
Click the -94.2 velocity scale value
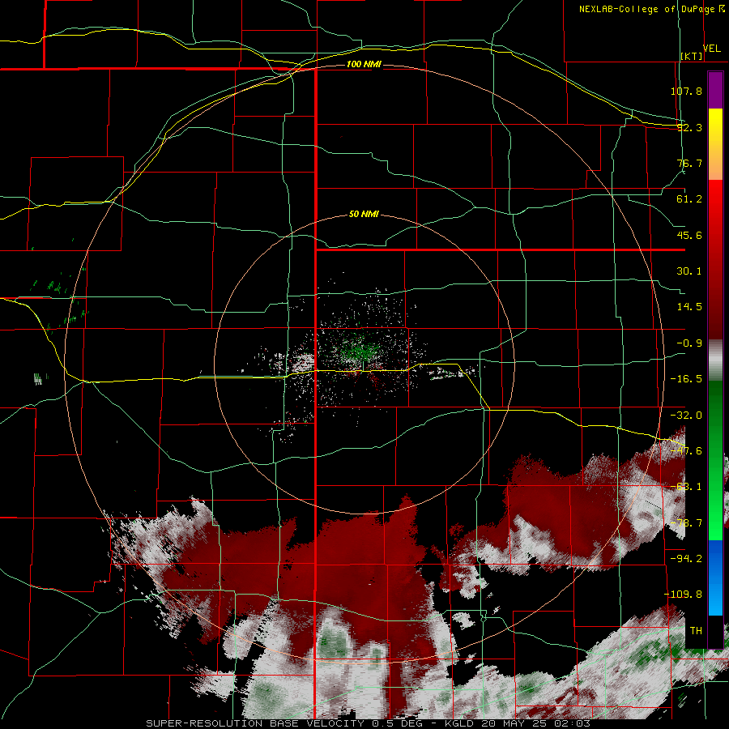[x=686, y=559]
